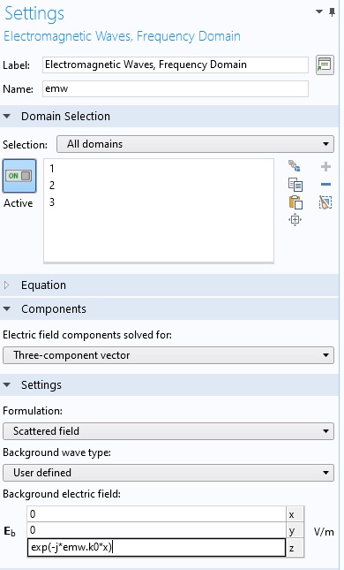Screen dimensions: 344x570
Task: Open the Settings panel options arrow menu
Action: (x=319, y=11)
